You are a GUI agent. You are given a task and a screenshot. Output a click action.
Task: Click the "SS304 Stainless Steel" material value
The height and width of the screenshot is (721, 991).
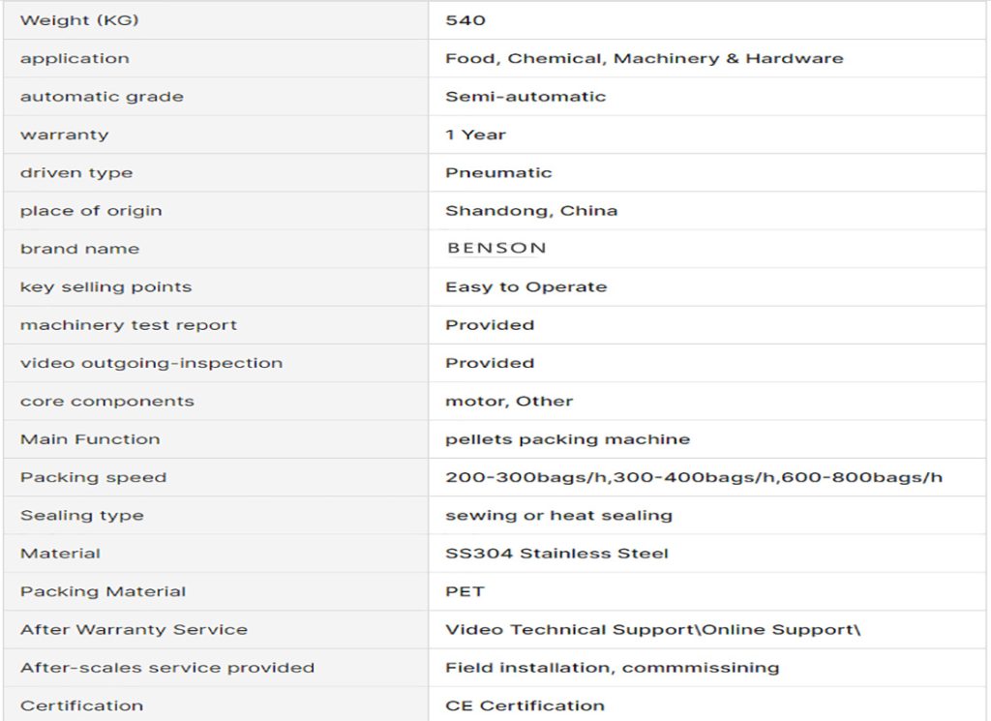pyautogui.click(x=556, y=554)
